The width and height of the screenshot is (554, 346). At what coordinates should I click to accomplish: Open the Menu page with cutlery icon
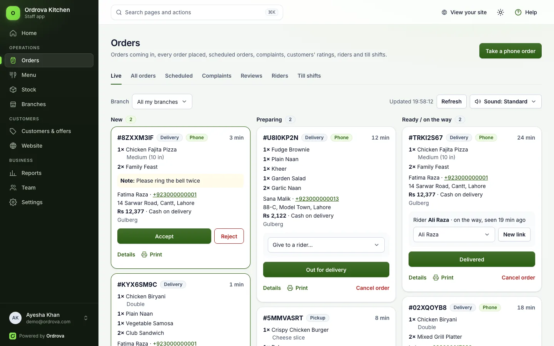tap(49, 75)
